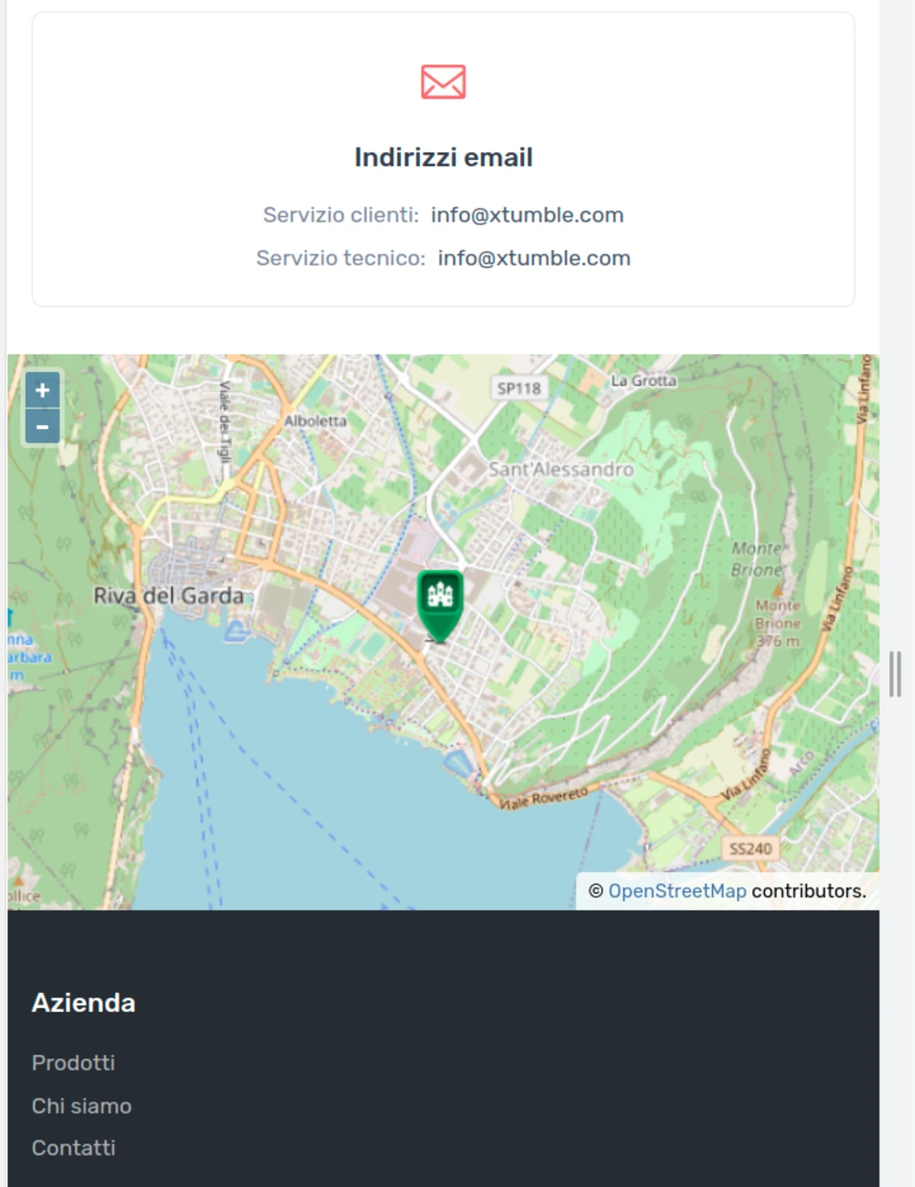
Task: Click the SS240 road shield on map
Action: pyautogui.click(x=750, y=848)
